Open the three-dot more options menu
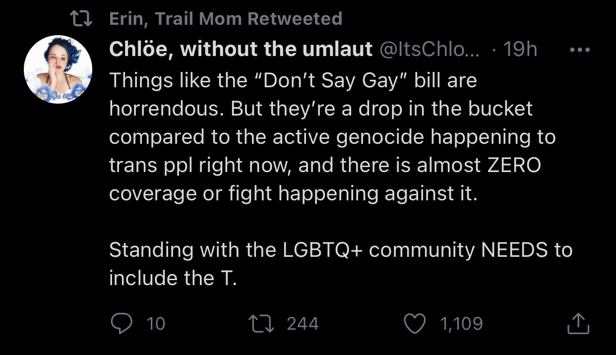 (579, 50)
